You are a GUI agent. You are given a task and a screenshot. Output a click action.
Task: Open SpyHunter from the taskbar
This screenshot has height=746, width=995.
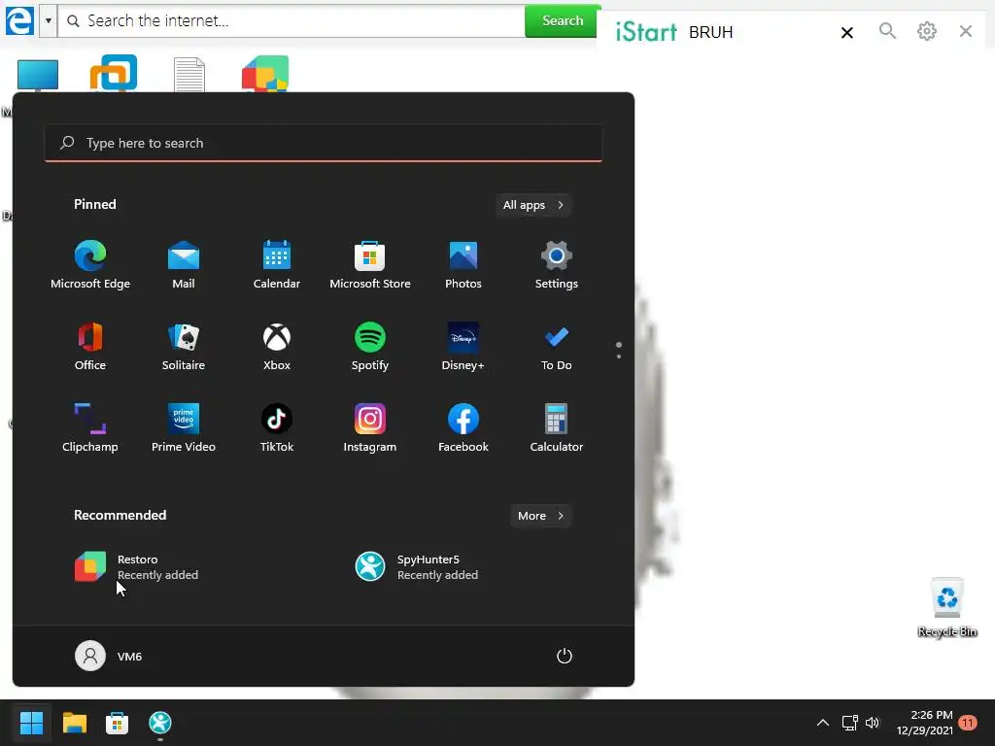(x=160, y=723)
